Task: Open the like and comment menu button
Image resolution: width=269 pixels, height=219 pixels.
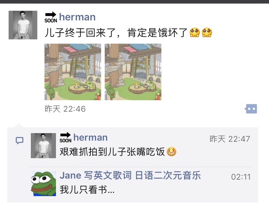Action: click(x=251, y=109)
